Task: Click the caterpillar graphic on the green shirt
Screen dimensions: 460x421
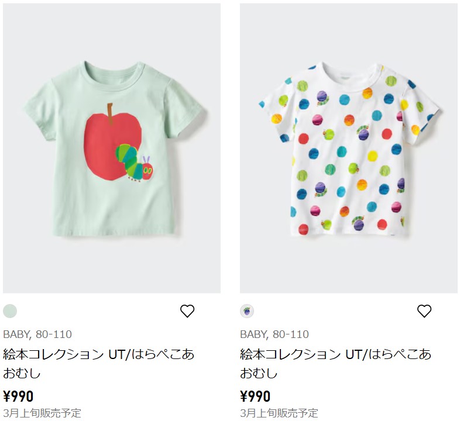Action: click(136, 161)
